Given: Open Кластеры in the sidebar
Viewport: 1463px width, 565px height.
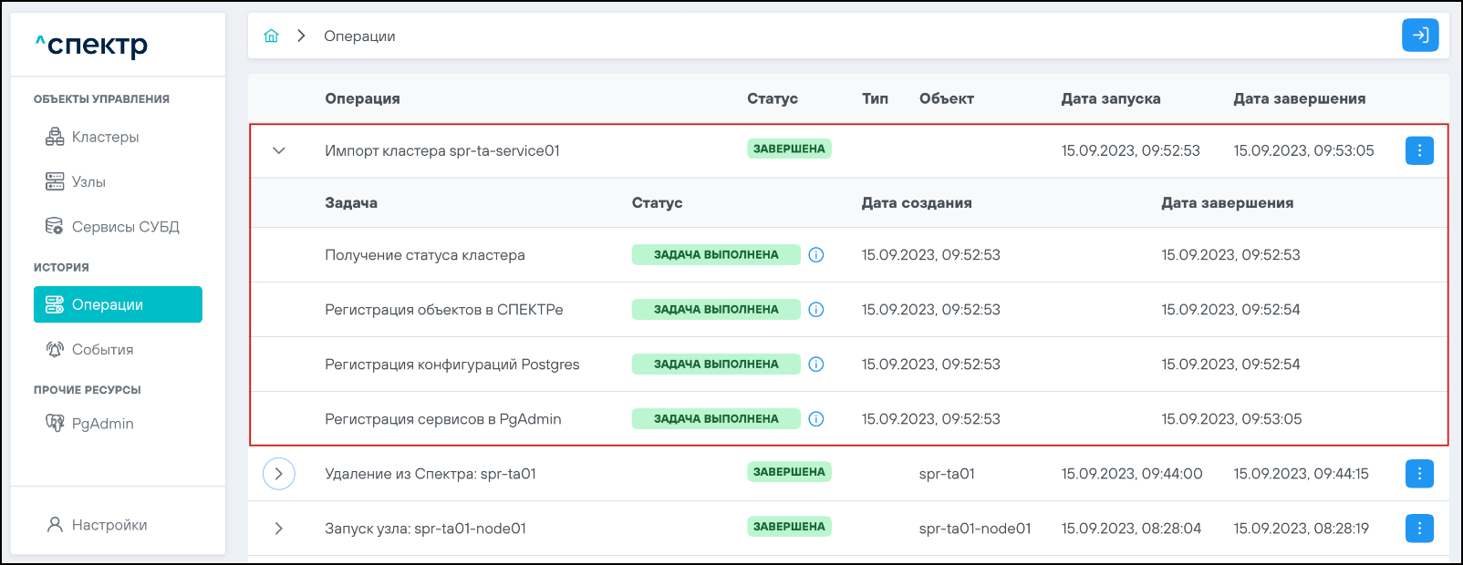Looking at the screenshot, I should pos(105,138).
